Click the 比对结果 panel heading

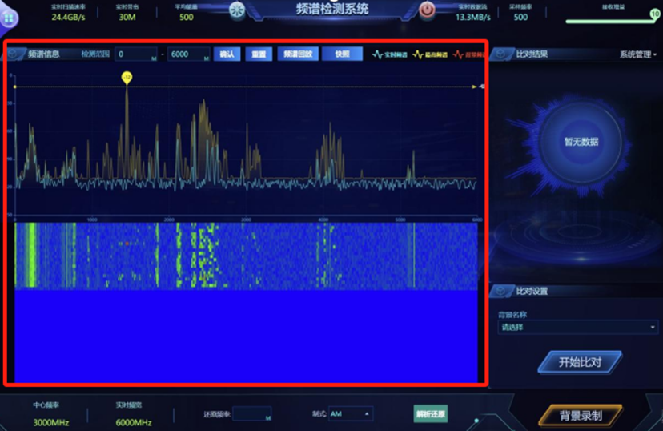[x=532, y=54]
